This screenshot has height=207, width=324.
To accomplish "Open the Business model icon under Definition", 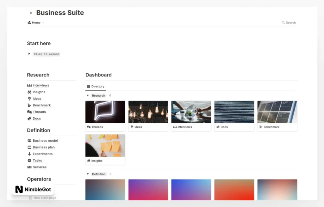I will click(x=29, y=141).
